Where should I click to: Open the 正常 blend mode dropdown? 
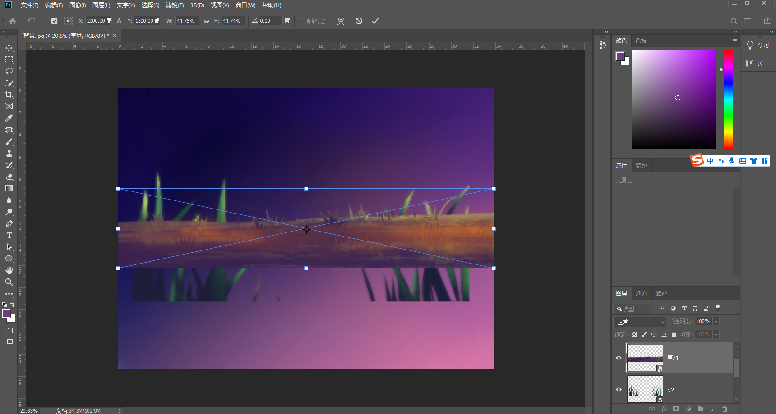[640, 322]
